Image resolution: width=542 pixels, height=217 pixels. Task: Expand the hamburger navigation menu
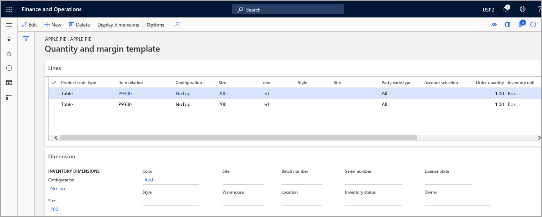9,25
